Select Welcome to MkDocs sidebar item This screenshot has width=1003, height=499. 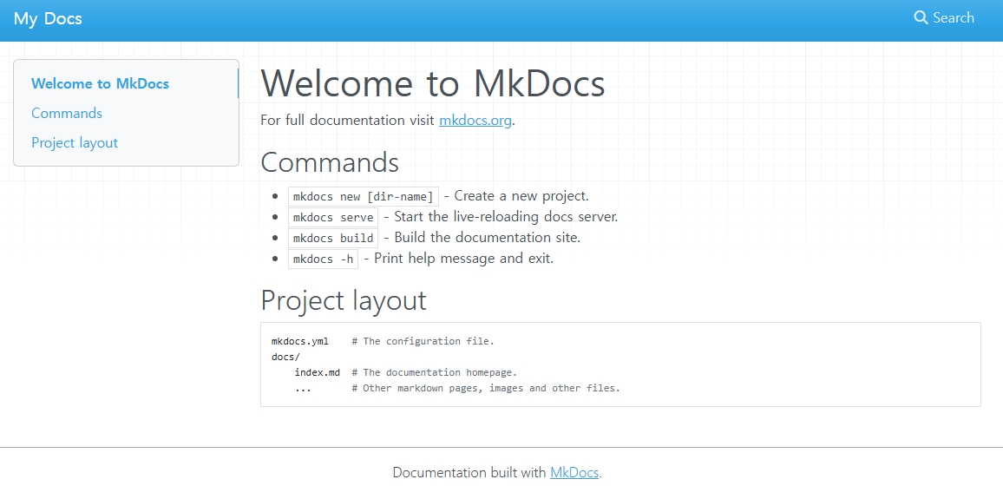pos(100,84)
